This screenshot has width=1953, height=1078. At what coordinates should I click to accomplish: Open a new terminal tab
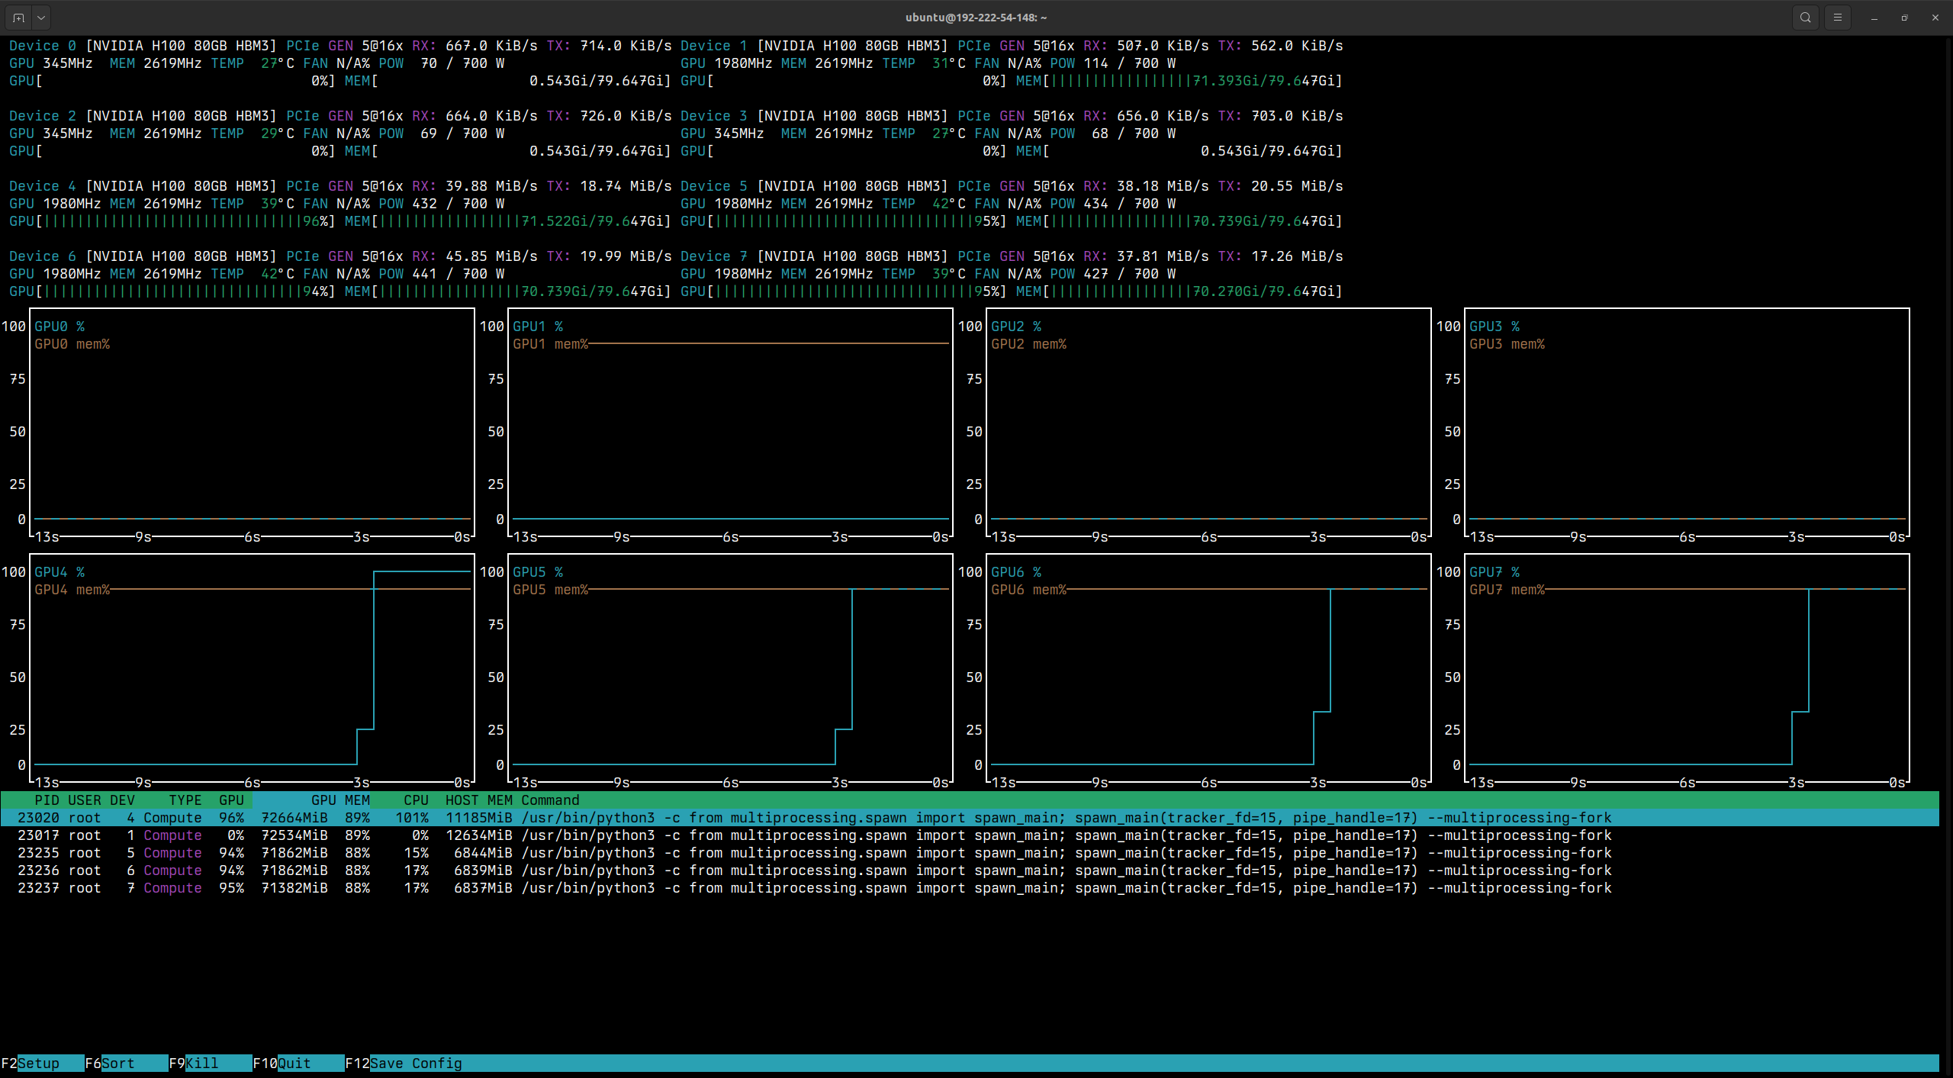coord(18,17)
